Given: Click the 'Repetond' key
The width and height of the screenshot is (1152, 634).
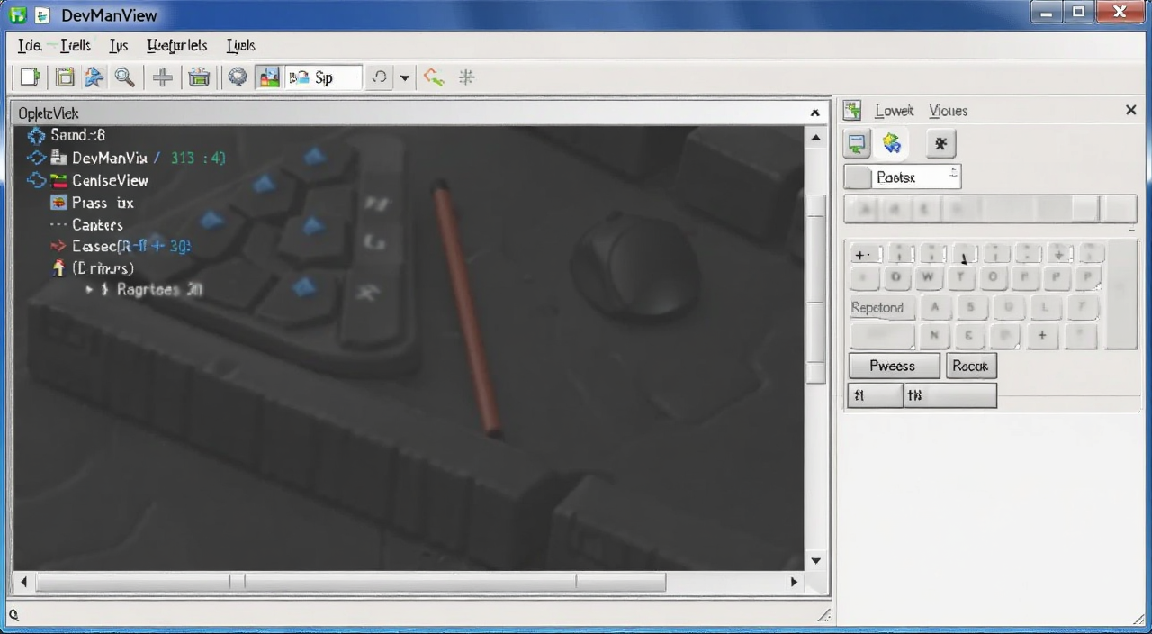Looking at the screenshot, I should pos(881,308).
